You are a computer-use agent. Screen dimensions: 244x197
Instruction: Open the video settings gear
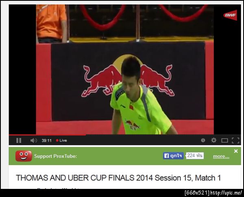pyautogui.click(x=213, y=140)
